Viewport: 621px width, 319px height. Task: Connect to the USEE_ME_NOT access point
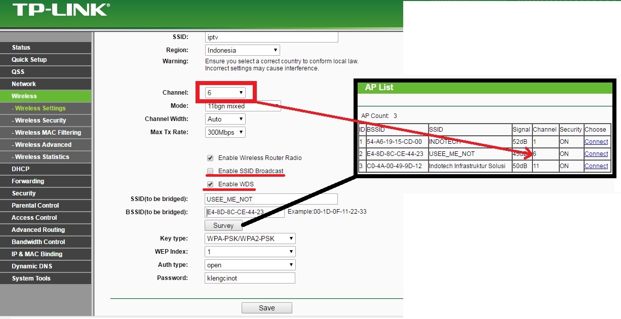click(596, 153)
